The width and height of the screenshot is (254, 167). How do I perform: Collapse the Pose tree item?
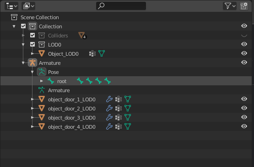click(x=32, y=72)
